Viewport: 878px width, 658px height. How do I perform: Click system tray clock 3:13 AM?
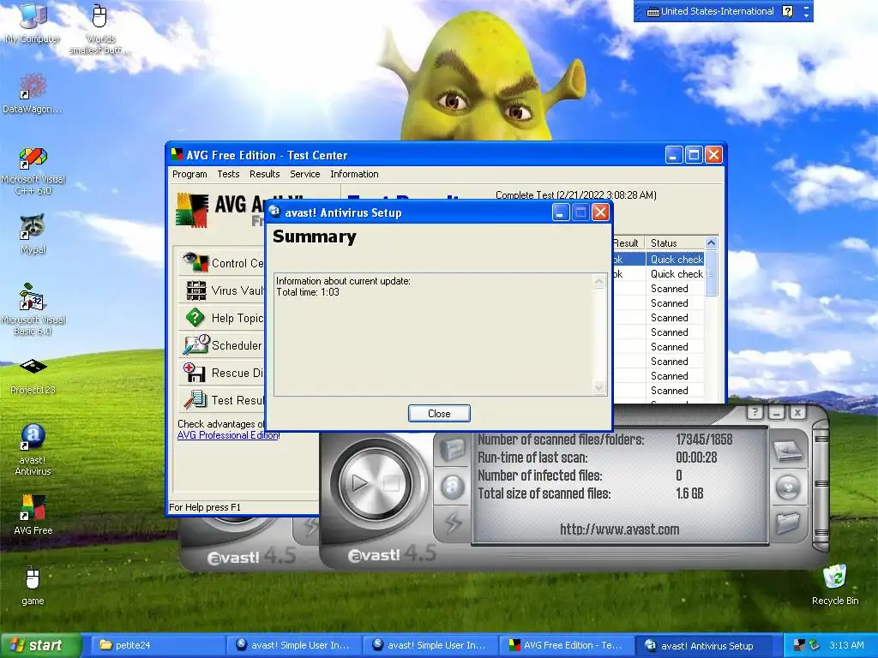[x=846, y=645]
